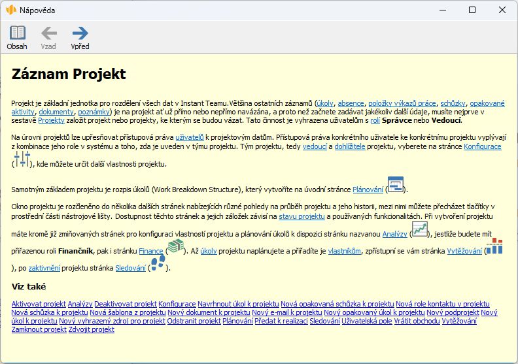Open 'Zdvojit projekt' link
This screenshot has width=518, height=364.
[x=92, y=329]
